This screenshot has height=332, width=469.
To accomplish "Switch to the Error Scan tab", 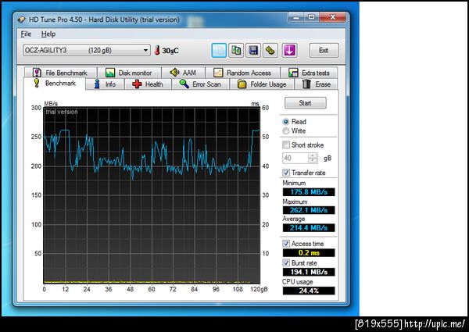I will pos(200,84).
